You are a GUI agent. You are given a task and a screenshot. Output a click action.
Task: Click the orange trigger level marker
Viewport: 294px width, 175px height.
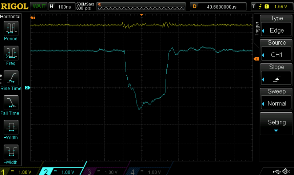256,59
